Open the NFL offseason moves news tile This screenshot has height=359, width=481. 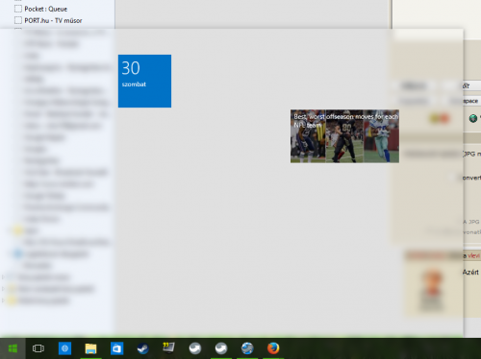point(344,136)
